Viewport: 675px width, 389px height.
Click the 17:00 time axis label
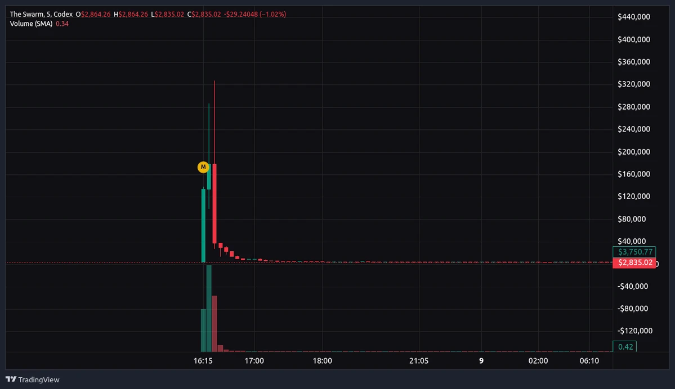tap(254, 361)
